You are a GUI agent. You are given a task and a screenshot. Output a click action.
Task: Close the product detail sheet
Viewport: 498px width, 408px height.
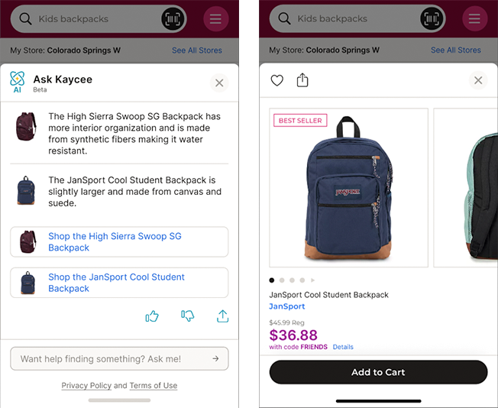coord(478,80)
